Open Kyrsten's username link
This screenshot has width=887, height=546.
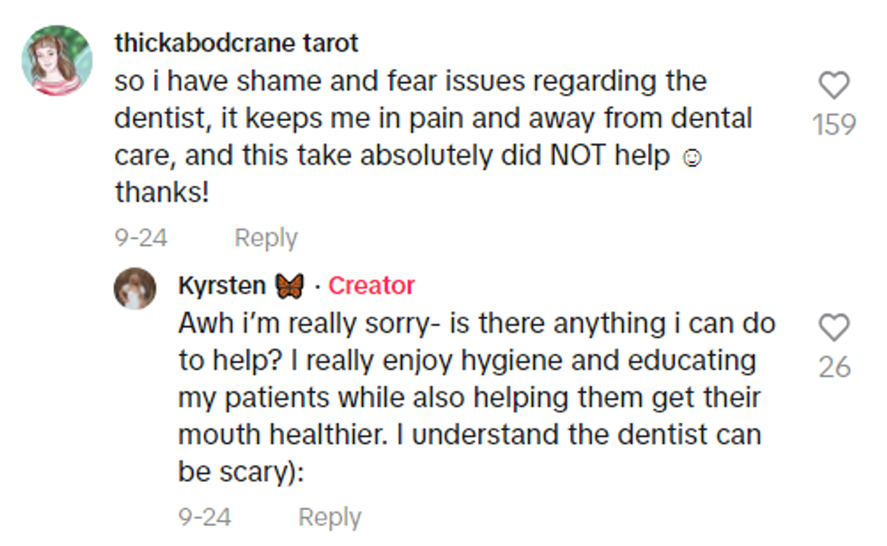[221, 286]
